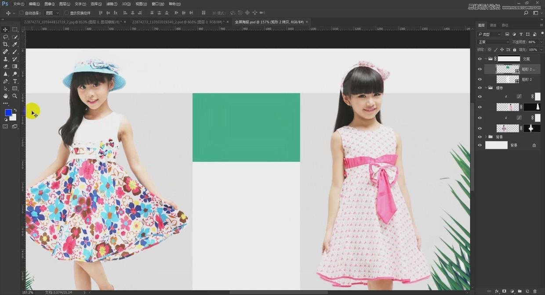The image size is (545, 295).
Task: Activate the Zoom tool in toolbar
Action: pos(15,96)
